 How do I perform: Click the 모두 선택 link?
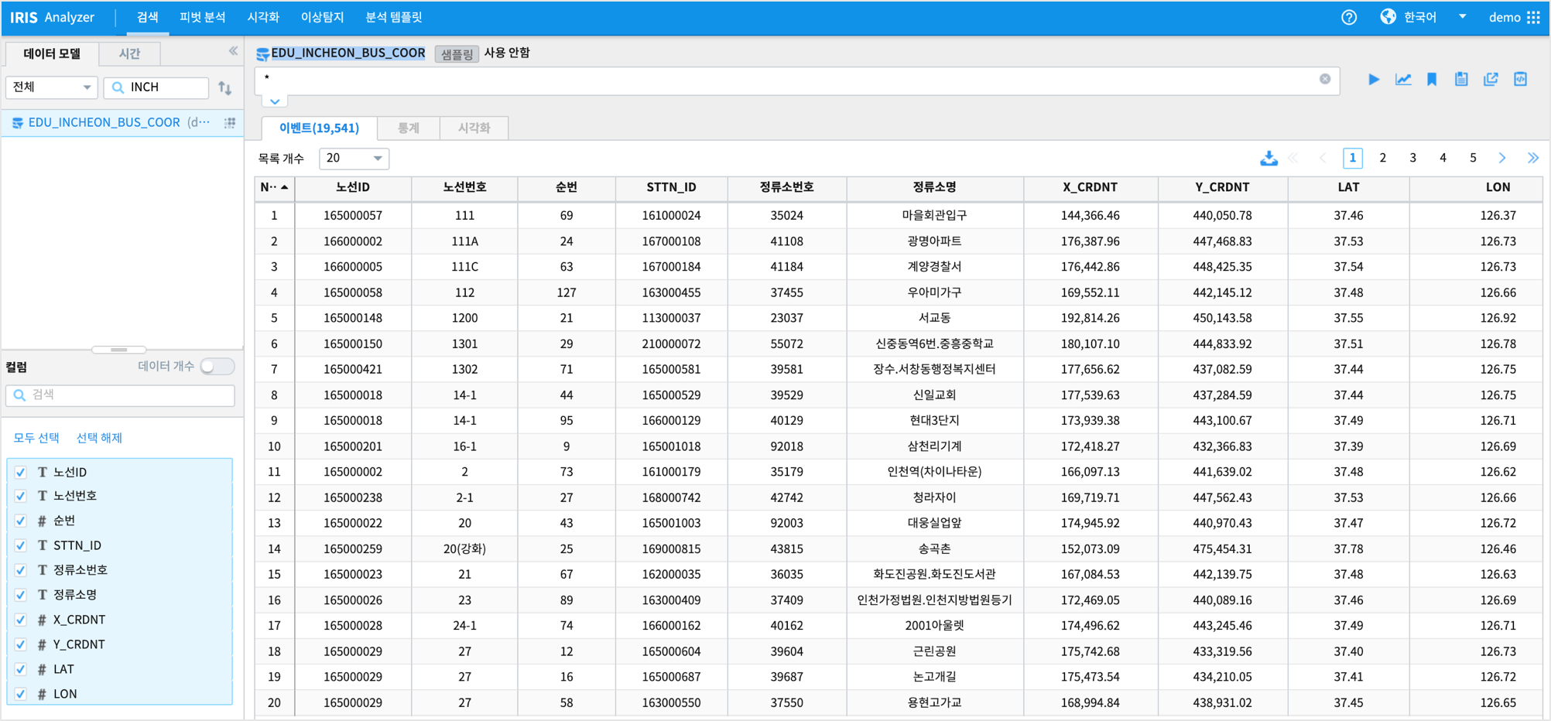click(x=36, y=438)
